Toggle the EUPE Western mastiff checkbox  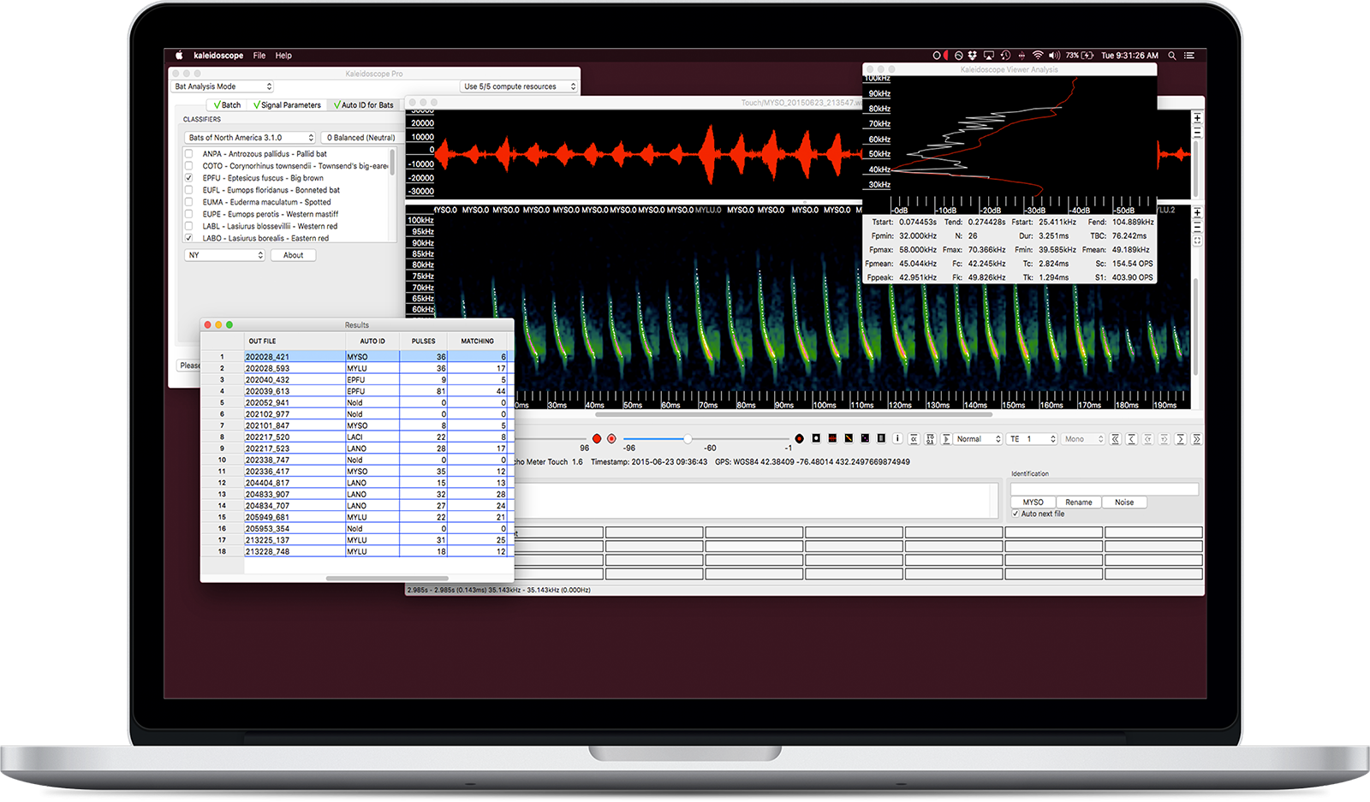188,214
